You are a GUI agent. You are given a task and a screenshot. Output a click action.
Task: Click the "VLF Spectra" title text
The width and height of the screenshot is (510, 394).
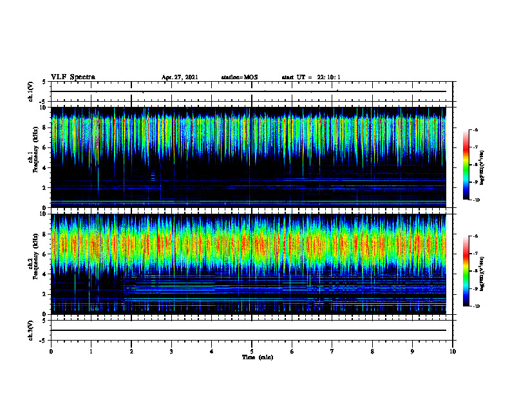[73, 77]
